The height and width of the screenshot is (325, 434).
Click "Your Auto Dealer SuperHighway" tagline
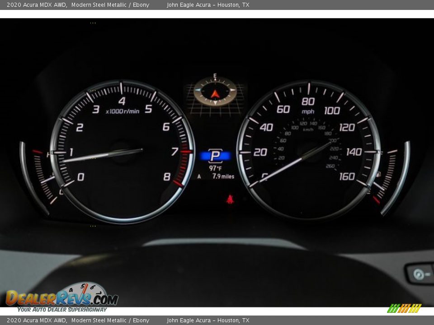(62, 310)
